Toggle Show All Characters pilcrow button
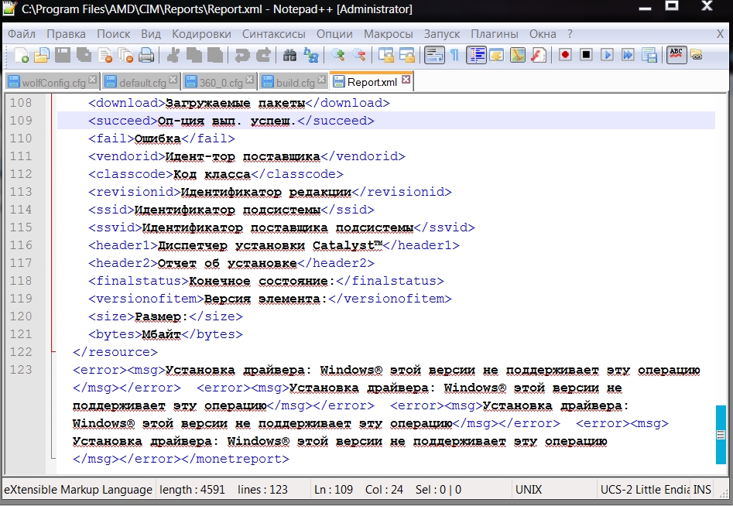Image resolution: width=733 pixels, height=506 pixels. (x=454, y=55)
